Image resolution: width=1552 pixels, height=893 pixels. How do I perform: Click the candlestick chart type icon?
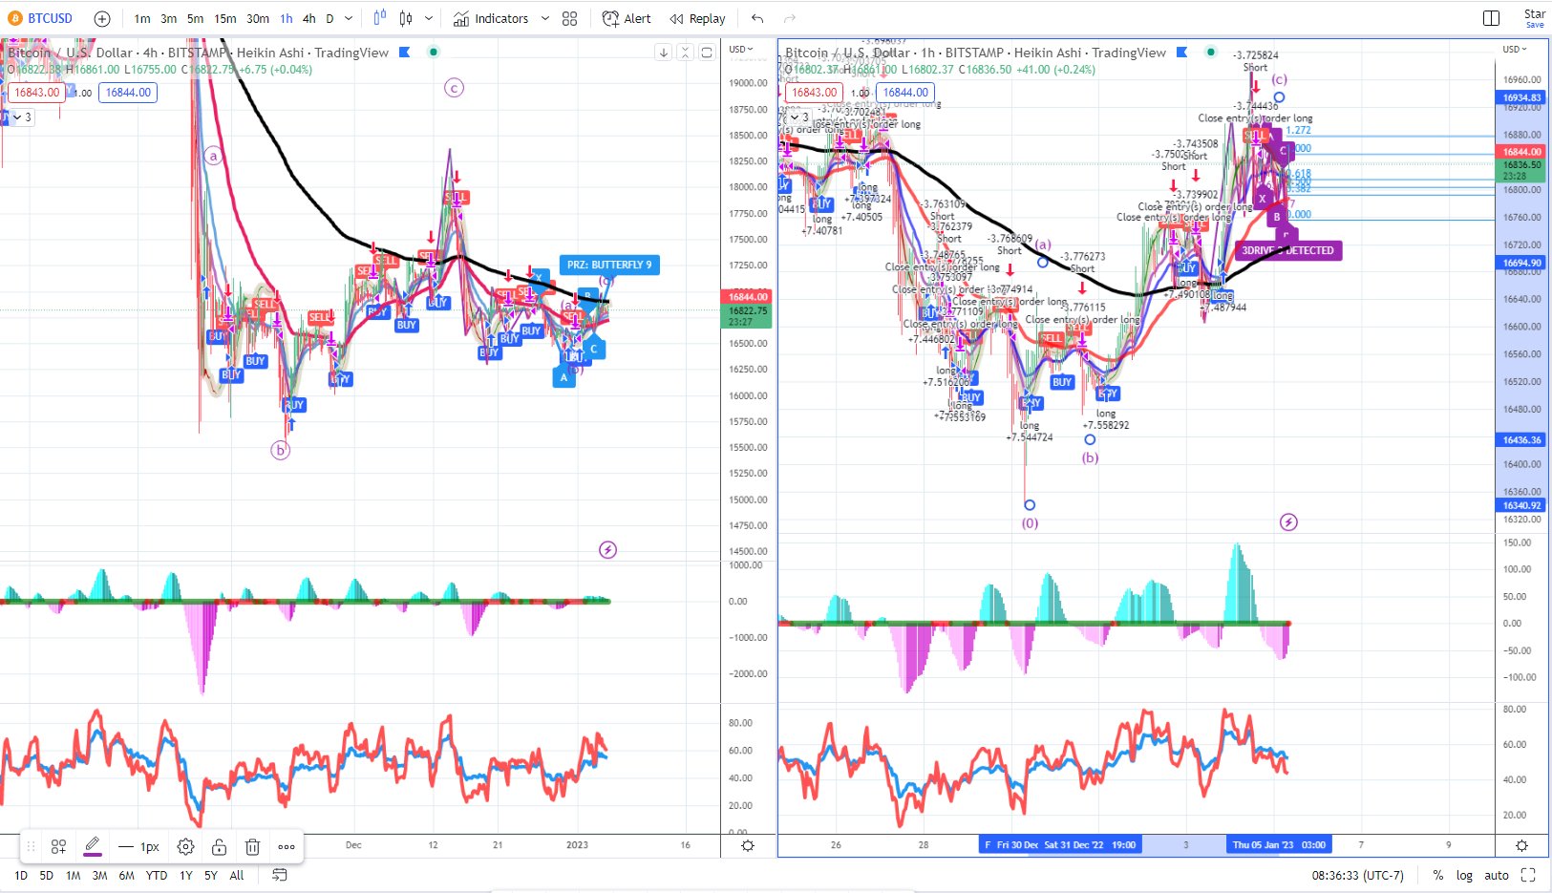click(406, 18)
